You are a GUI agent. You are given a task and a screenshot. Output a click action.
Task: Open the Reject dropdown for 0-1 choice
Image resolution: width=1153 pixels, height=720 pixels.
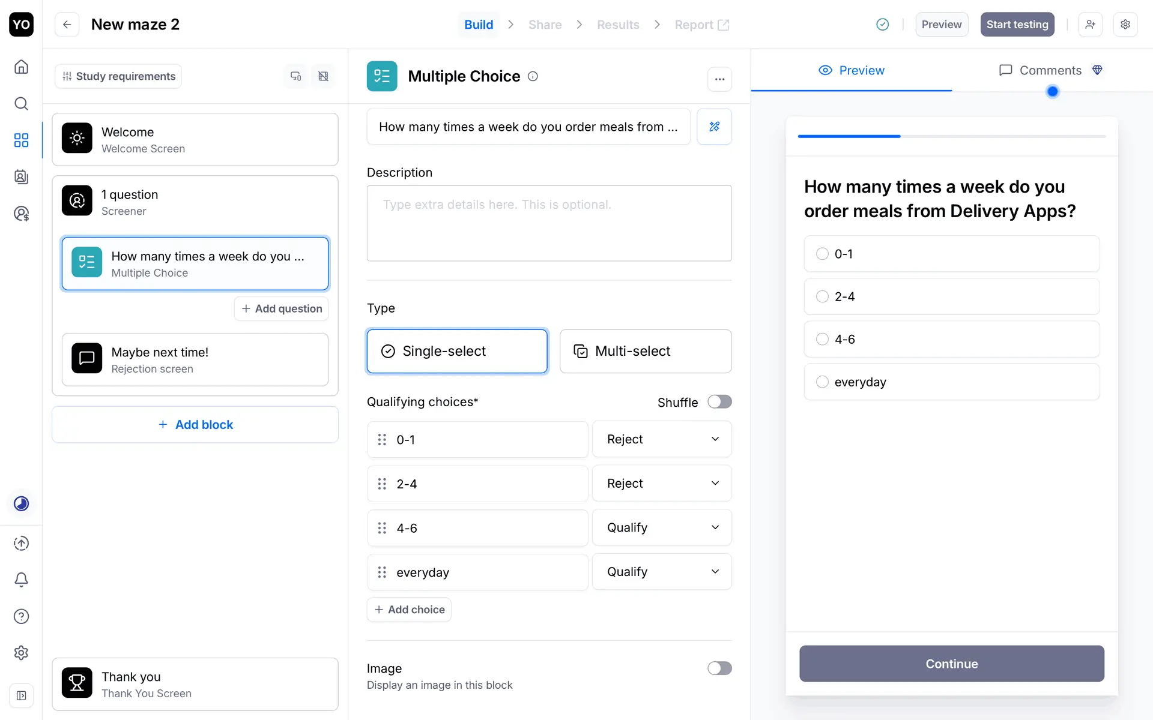click(x=661, y=439)
